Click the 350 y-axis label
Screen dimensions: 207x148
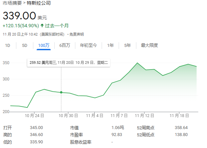click(6, 63)
